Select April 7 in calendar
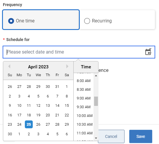159x144 pixels. (57, 96)
